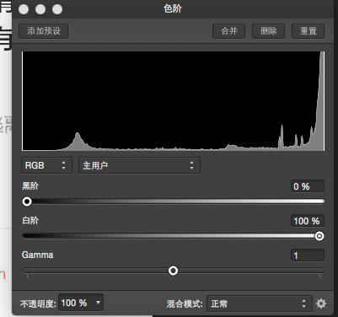Click the 混合模式 label
The image size is (338, 317).
[185, 304]
